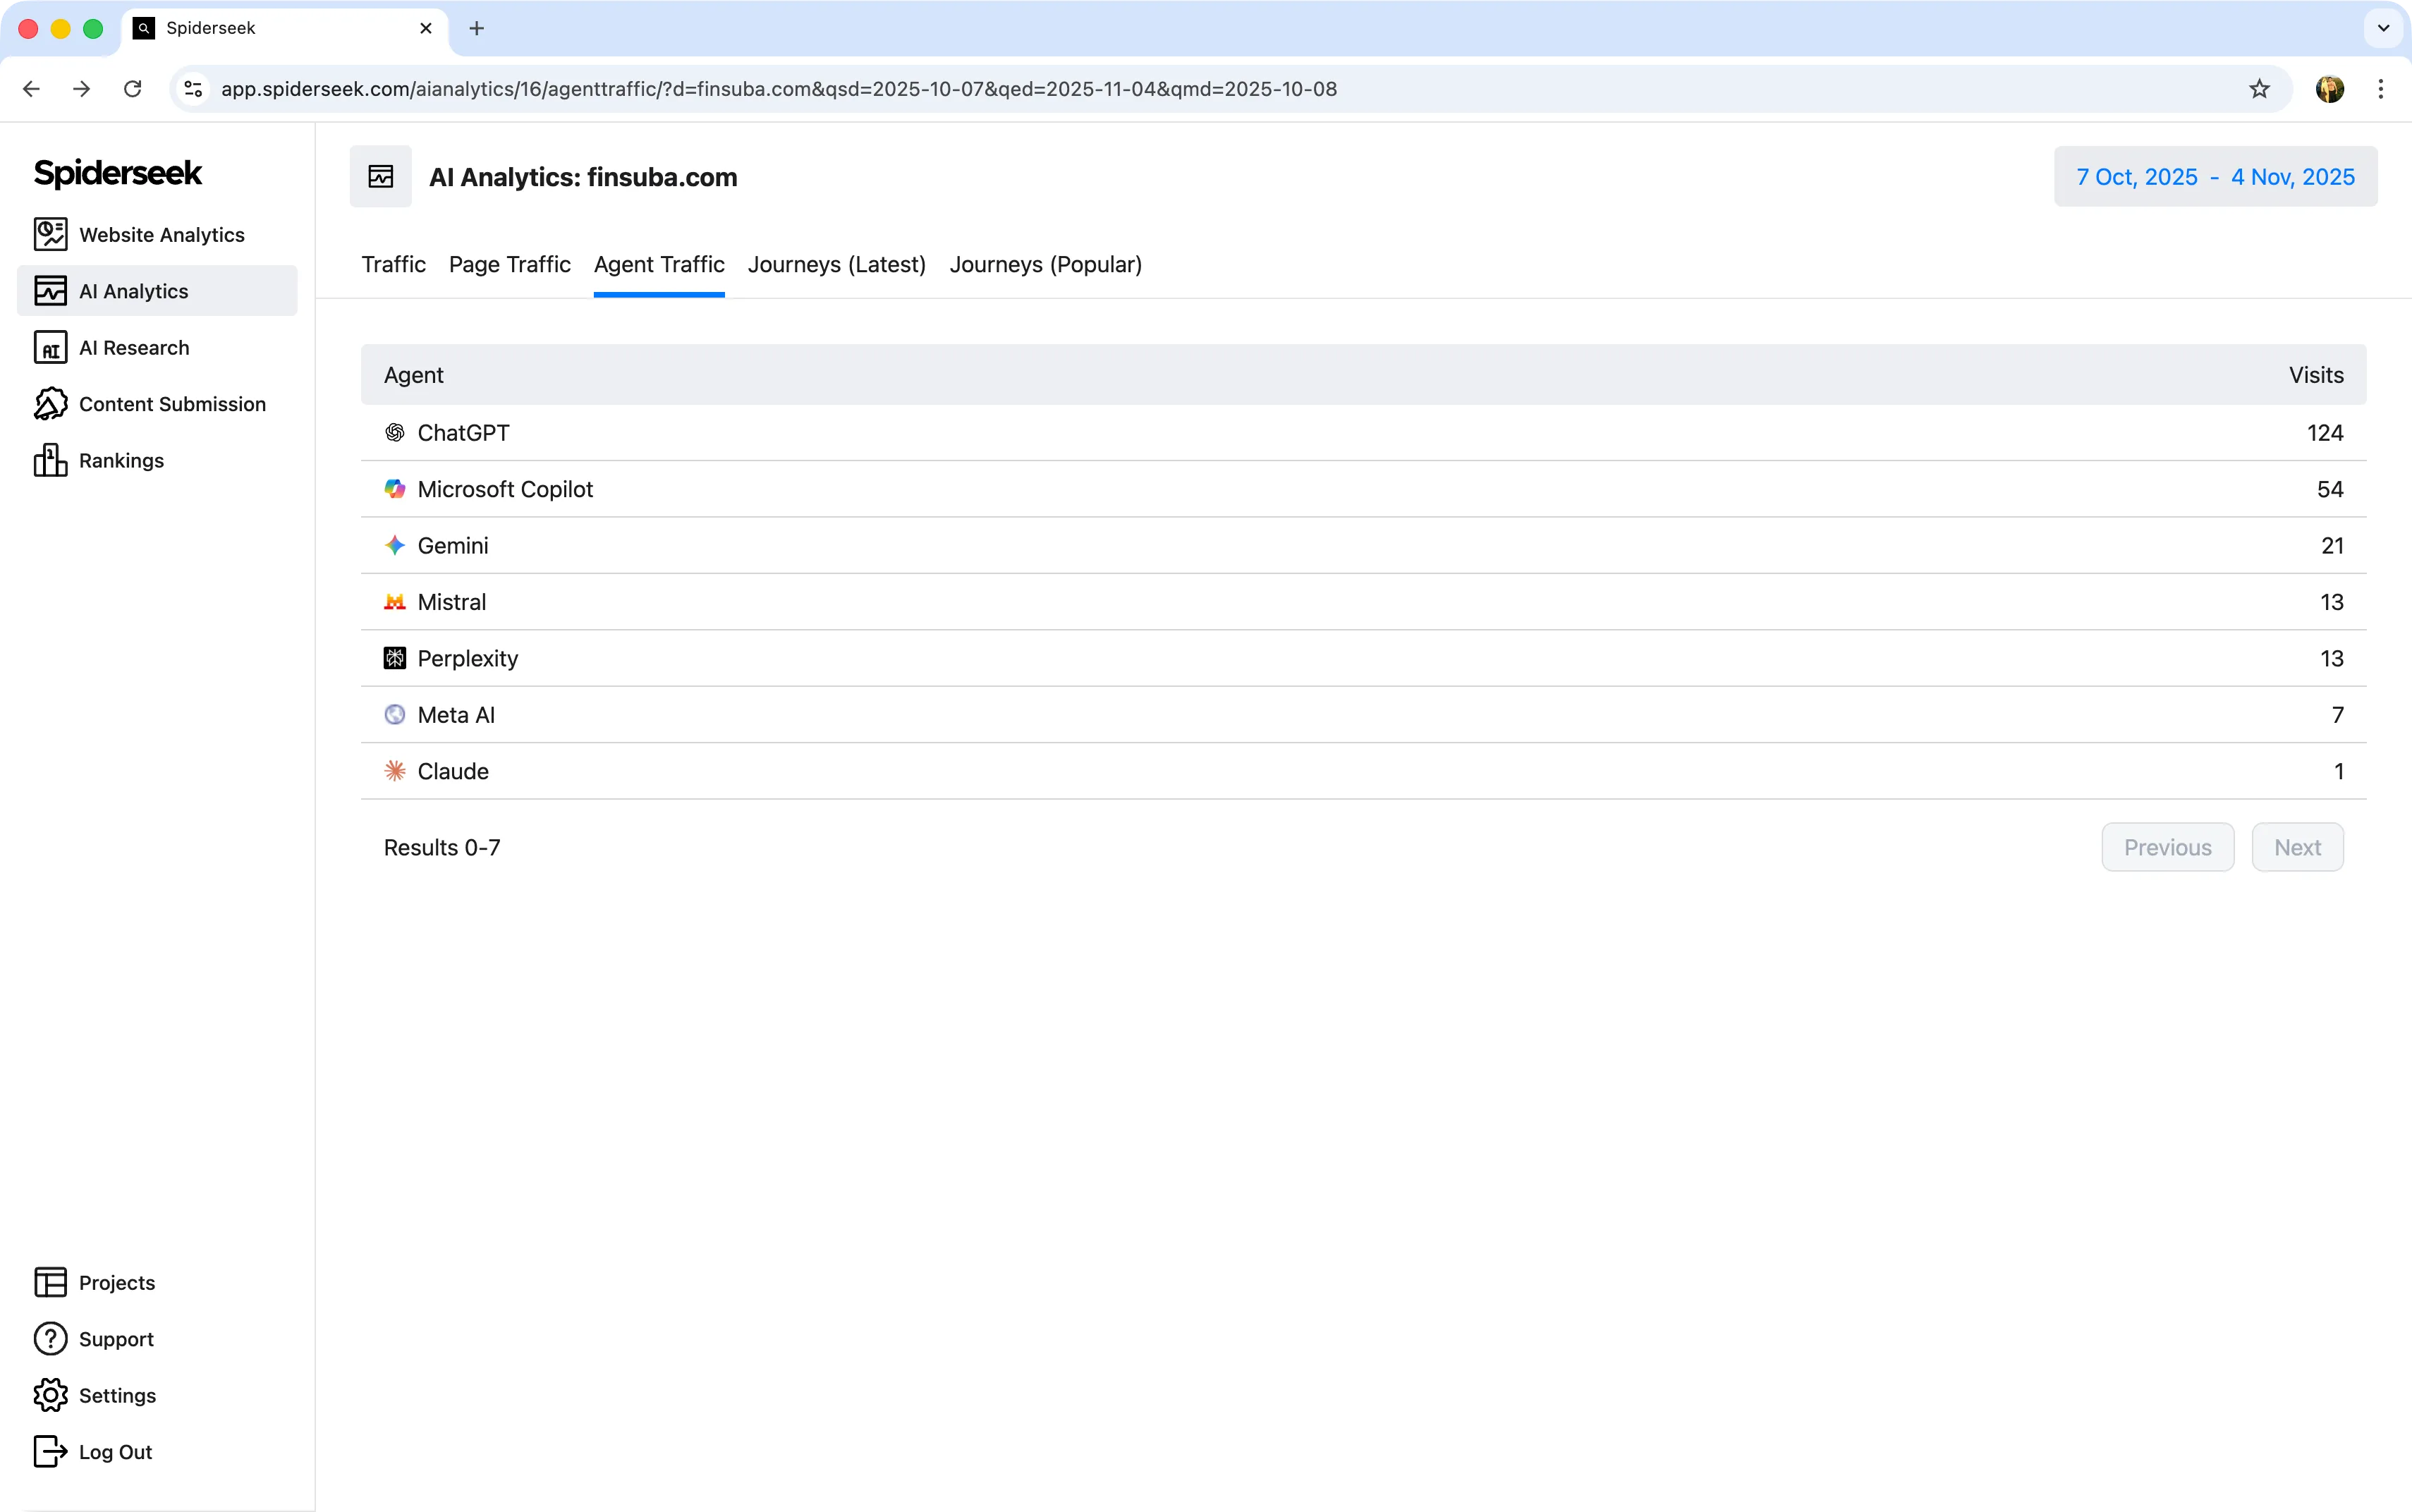Select the Microsoft Copilot row icon
The height and width of the screenshot is (1512, 2412).
pos(395,489)
